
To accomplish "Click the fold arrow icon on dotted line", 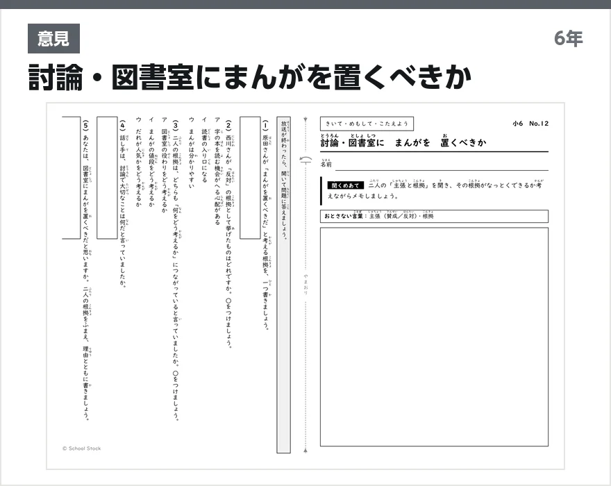I will (x=305, y=160).
